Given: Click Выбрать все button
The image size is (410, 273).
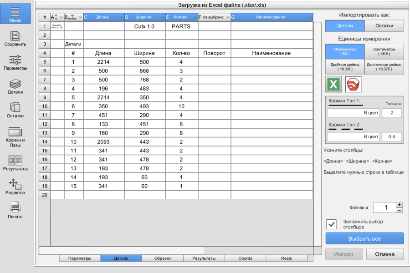Looking at the screenshot, I should click(364, 238).
